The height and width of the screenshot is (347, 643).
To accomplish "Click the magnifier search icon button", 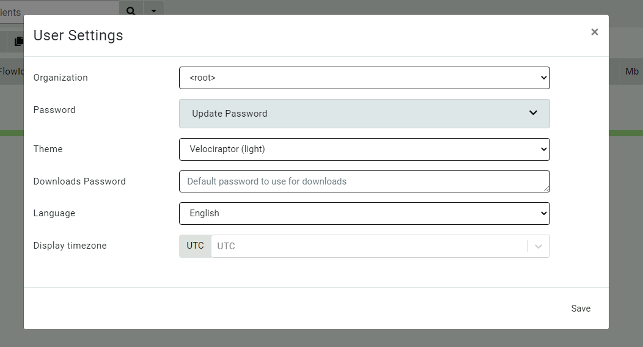I will [130, 10].
